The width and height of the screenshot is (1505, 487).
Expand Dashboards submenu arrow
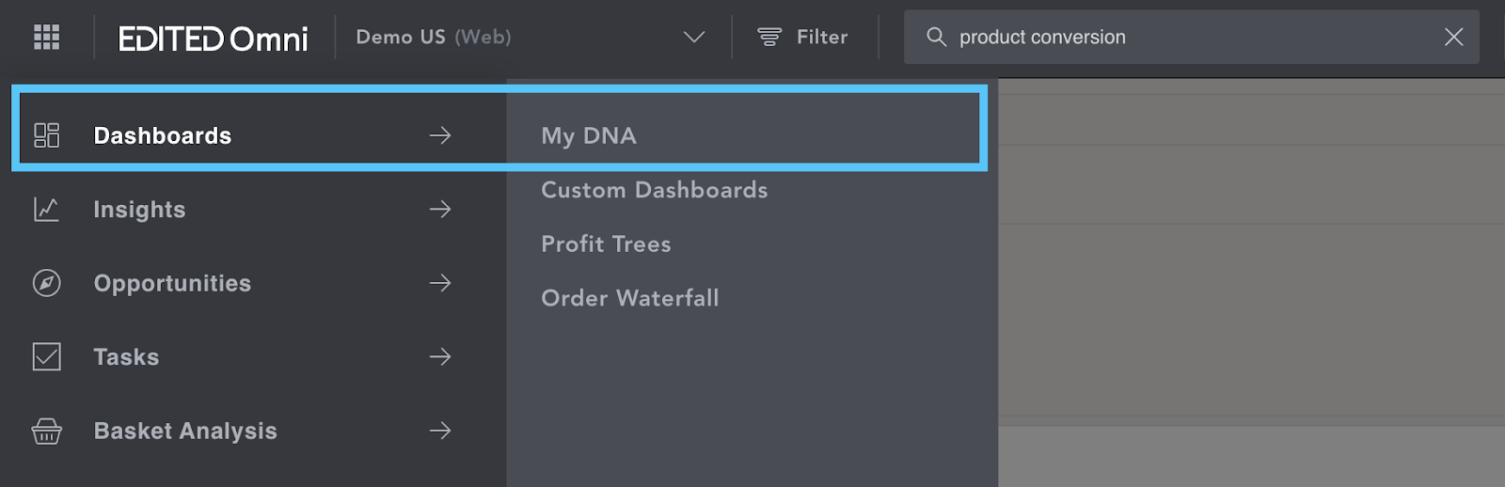[440, 135]
